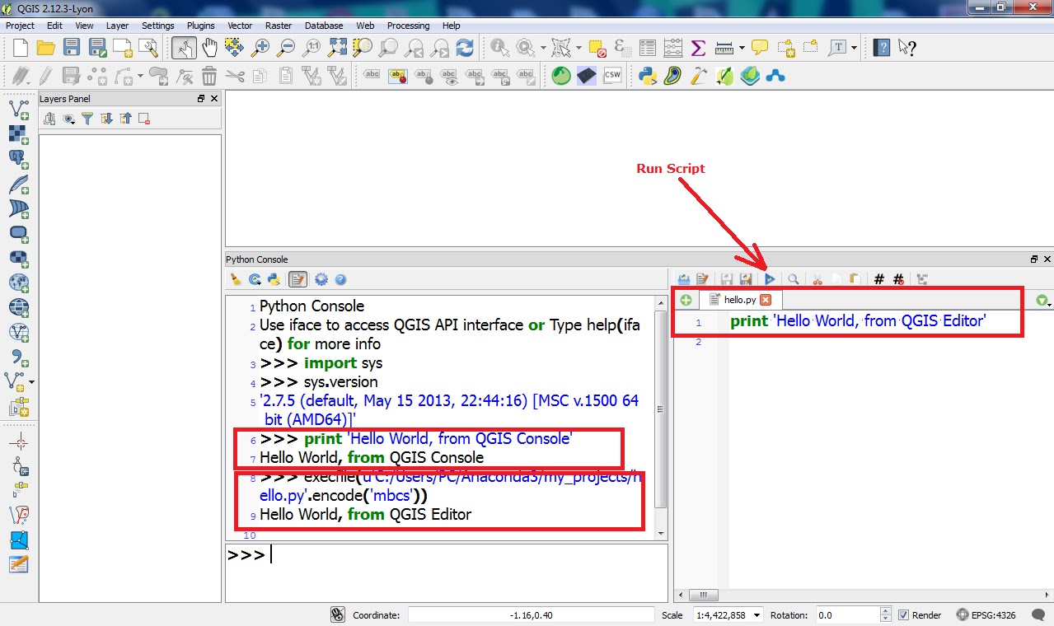Screen dimensions: 1054x626
Task: Open the CSW MetaSearch catalog client
Action: pos(612,77)
